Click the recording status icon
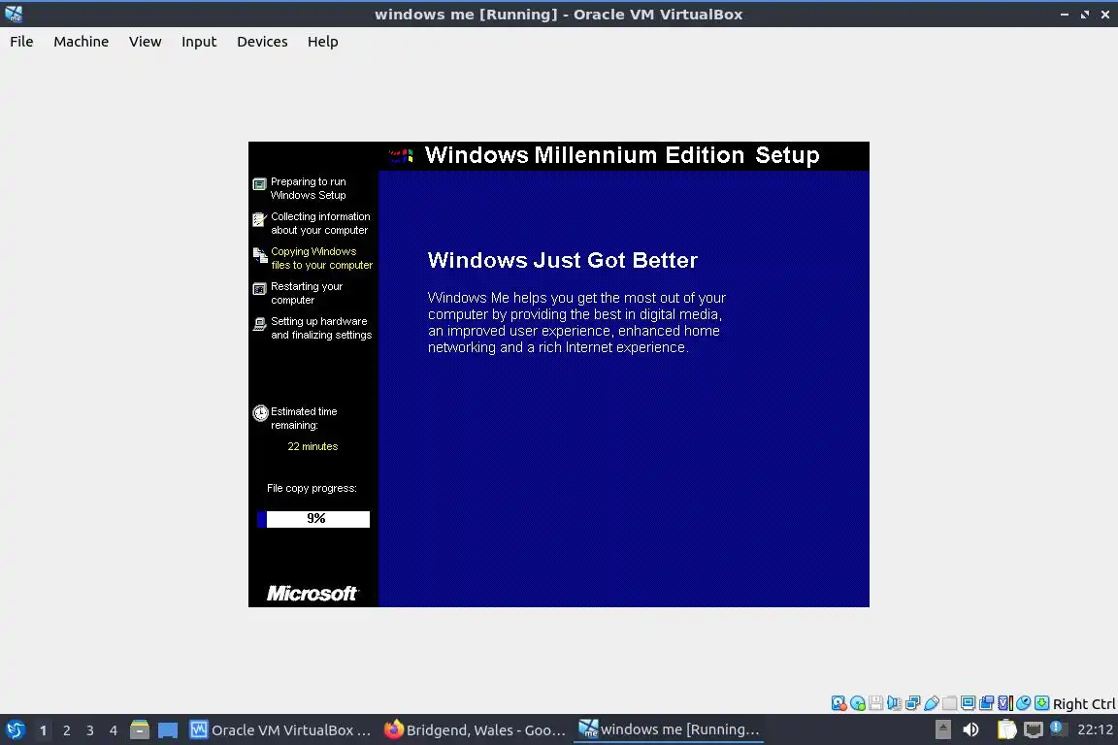The width and height of the screenshot is (1118, 745). click(987, 703)
